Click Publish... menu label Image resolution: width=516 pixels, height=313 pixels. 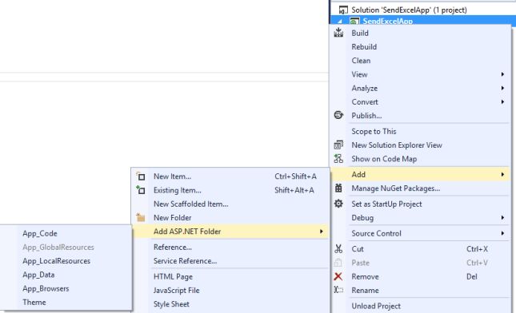point(366,116)
